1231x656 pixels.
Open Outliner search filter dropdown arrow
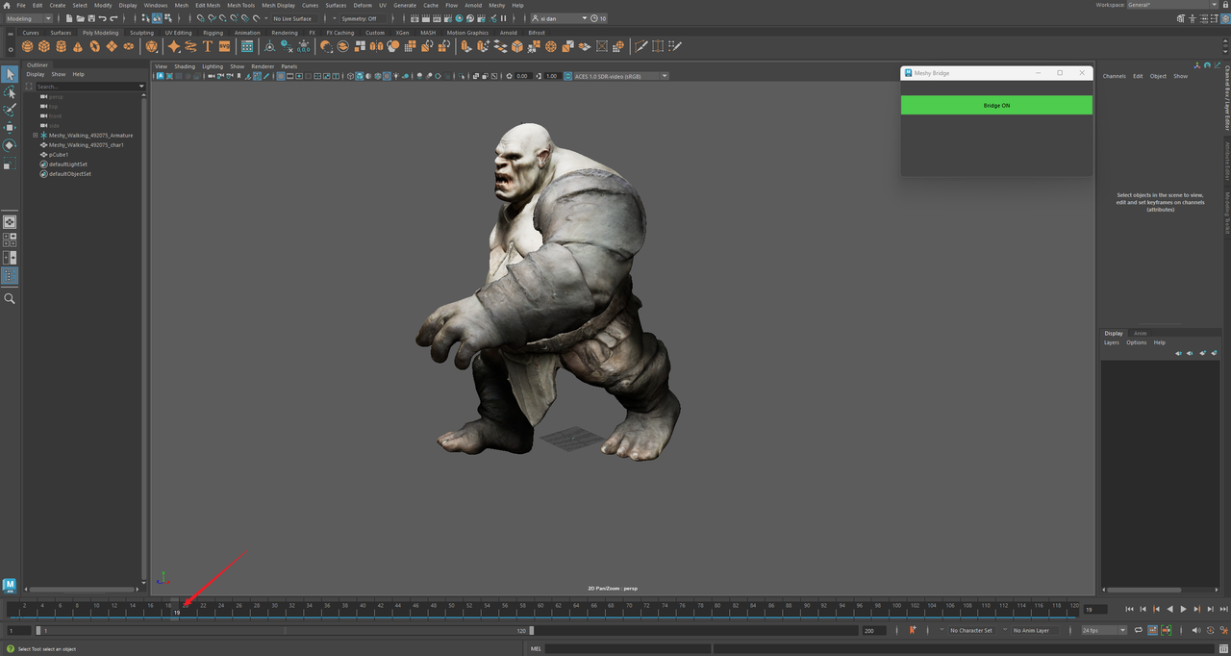(x=142, y=87)
